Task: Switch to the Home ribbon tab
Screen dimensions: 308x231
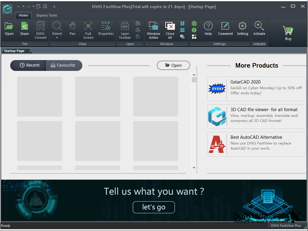Action: [23, 15]
